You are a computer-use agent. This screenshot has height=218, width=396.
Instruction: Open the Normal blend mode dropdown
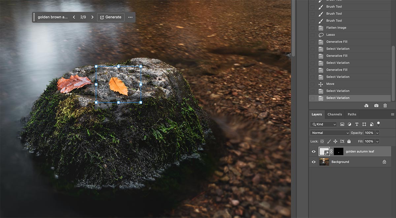point(330,133)
